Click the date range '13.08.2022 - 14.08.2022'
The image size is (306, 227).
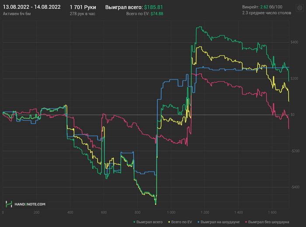31,7
